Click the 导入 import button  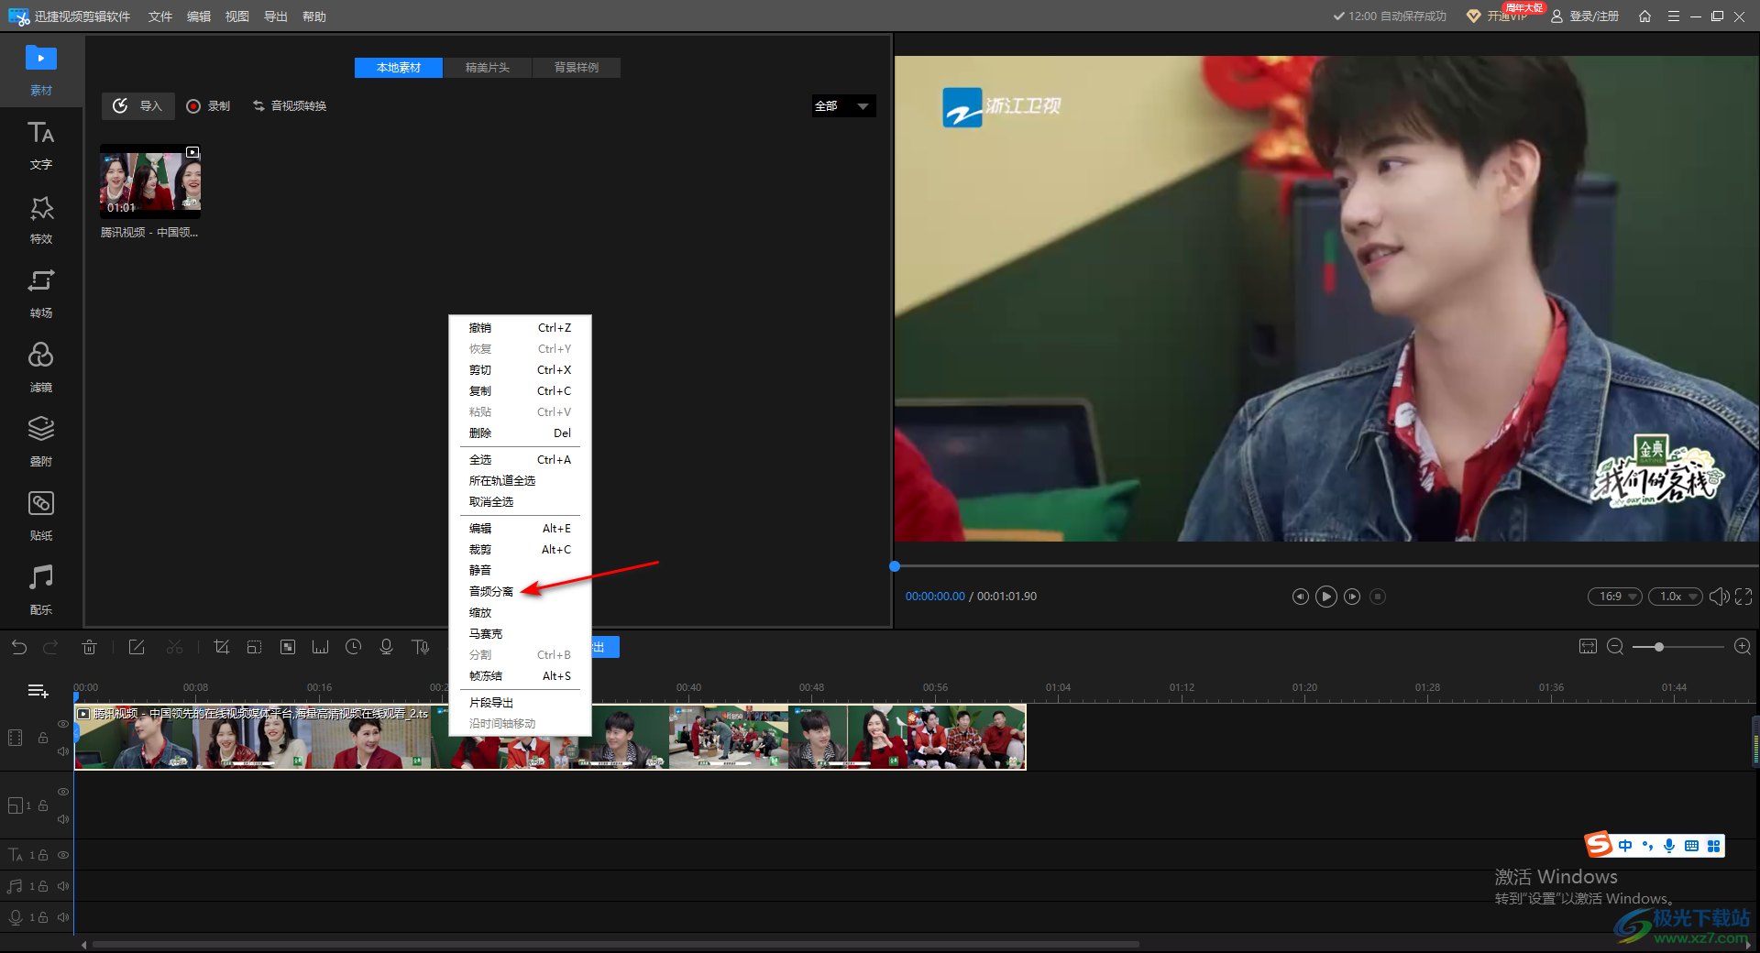pyautogui.click(x=137, y=106)
